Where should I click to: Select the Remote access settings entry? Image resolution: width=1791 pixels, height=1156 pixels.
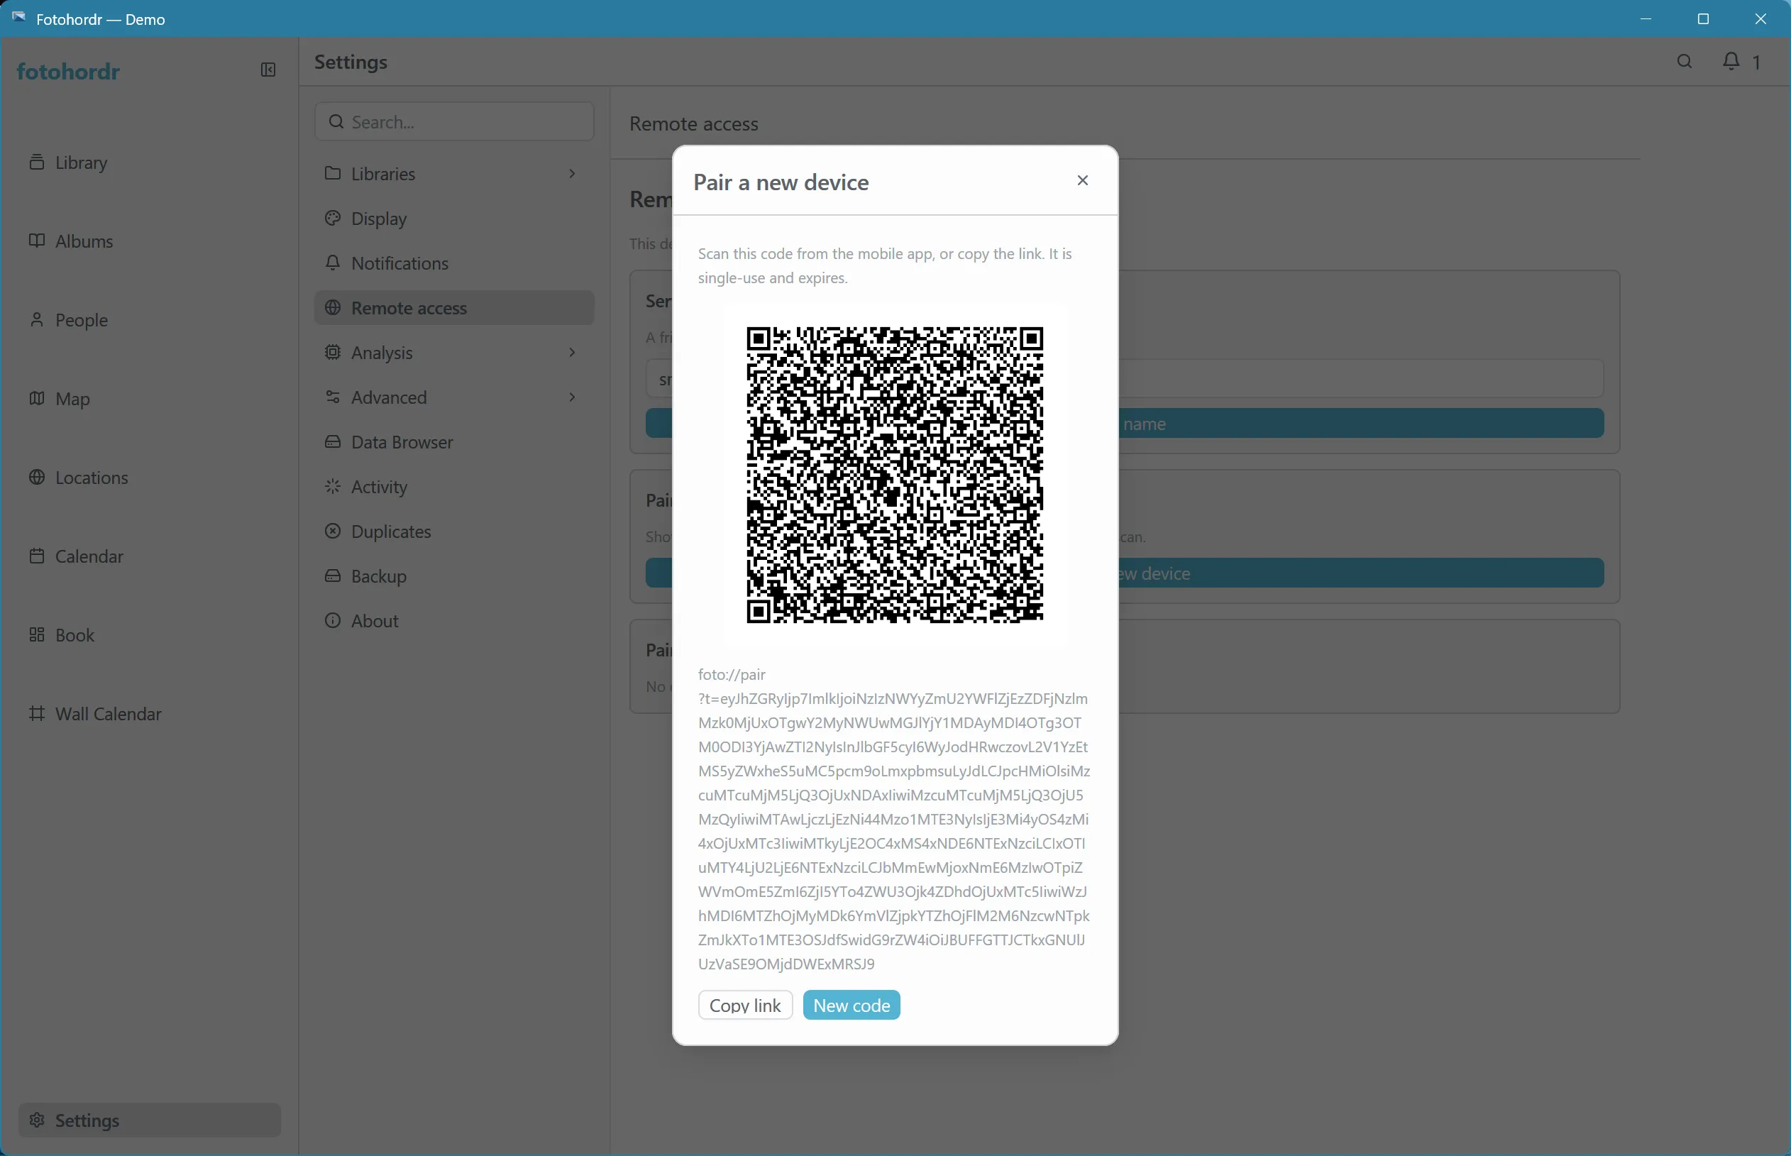(x=454, y=308)
